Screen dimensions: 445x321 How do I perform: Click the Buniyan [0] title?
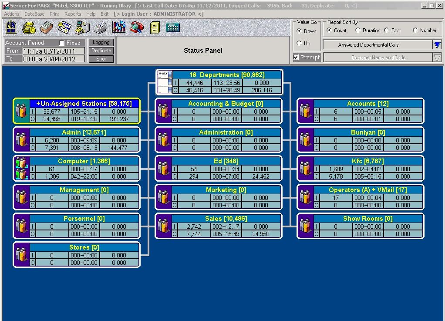click(368, 132)
